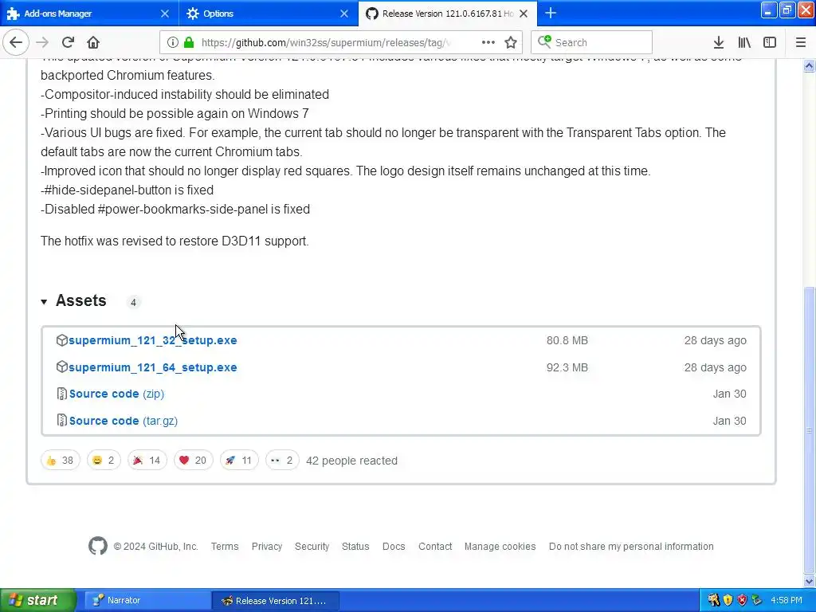The image size is (816, 612).
Task: Click Do not share my personal information
Action: pos(631,547)
